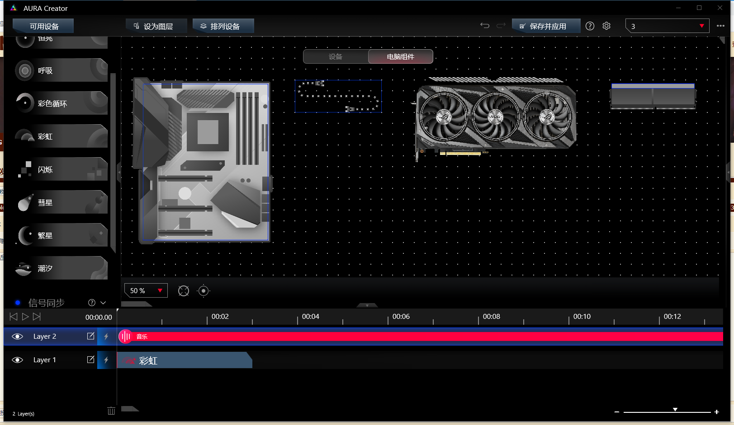This screenshot has width=734, height=425.
Task: Switch to the 设备 tab
Action: 336,56
